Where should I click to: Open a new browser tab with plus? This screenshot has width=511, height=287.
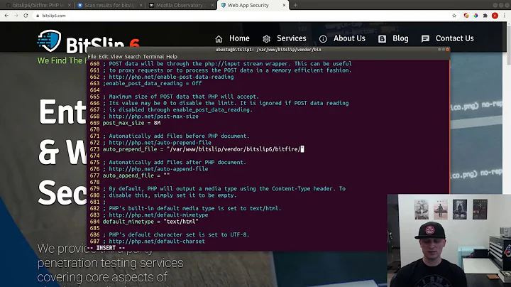point(295,5)
